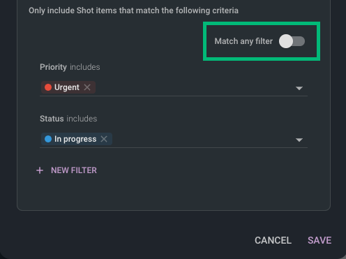Image resolution: width=346 pixels, height=259 pixels.
Task: Click the plus icon beside New Filter
Action: 40,170
